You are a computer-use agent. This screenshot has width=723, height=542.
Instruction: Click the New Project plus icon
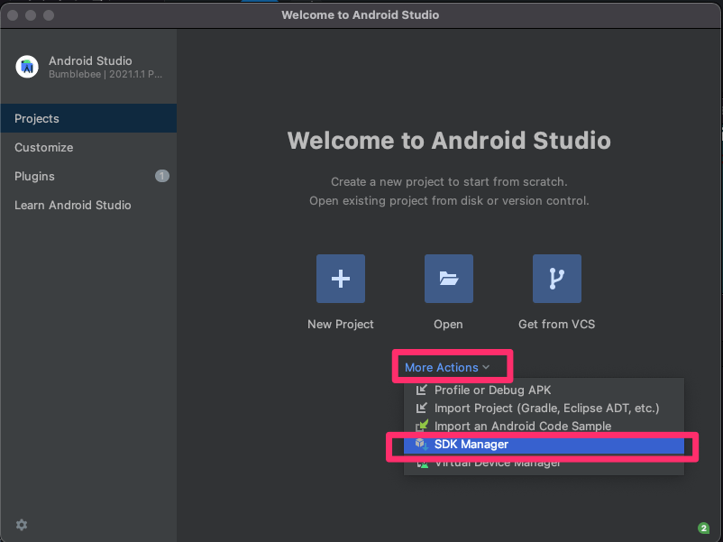point(340,279)
